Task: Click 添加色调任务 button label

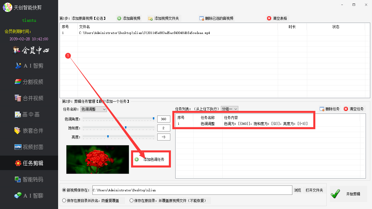Action: click(x=154, y=159)
